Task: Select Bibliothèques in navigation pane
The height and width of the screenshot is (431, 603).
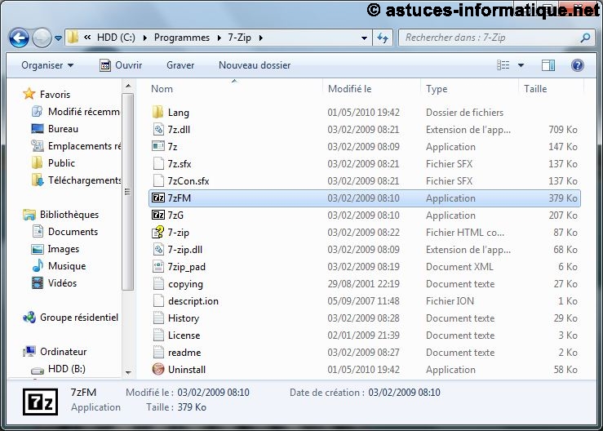Action: point(60,215)
